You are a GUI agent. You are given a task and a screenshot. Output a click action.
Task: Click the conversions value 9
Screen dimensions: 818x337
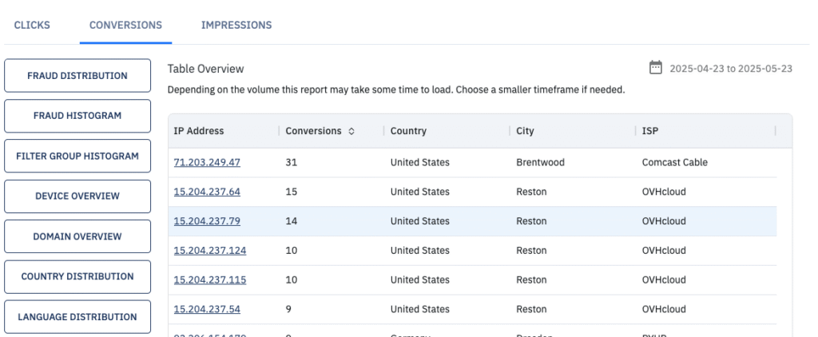click(x=288, y=309)
